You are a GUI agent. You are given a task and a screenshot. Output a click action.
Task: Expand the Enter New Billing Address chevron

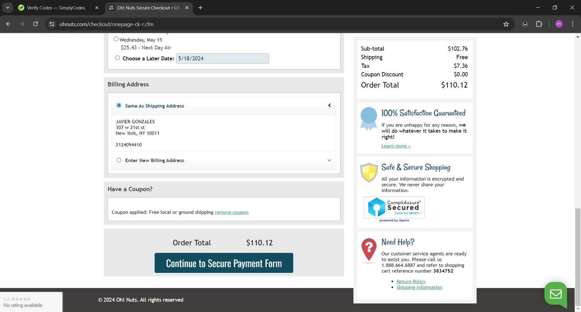click(x=329, y=160)
